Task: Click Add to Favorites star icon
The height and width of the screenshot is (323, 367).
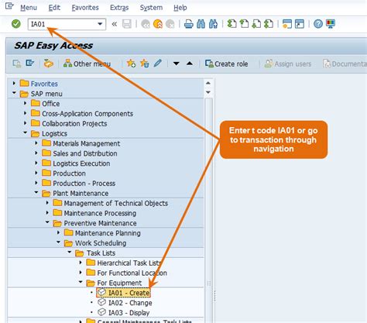Action: 131,64
